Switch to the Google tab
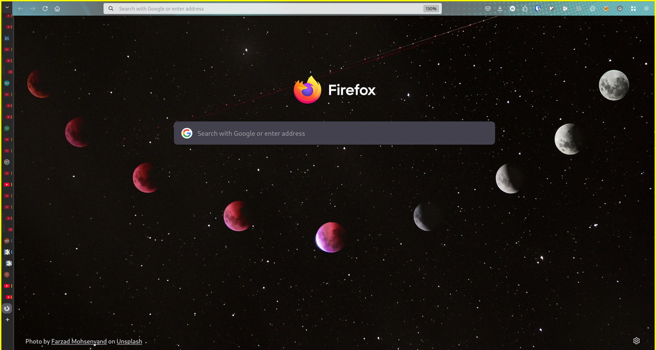The image size is (656, 350). click(x=7, y=162)
